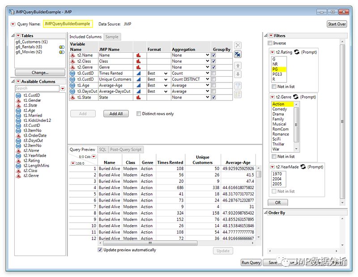
Task: Open Format dropdown for Average-DaysOut
Action: point(166,91)
